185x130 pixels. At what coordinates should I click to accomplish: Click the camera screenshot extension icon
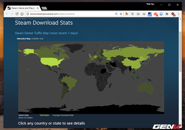pyautogui.click(x=138, y=14)
